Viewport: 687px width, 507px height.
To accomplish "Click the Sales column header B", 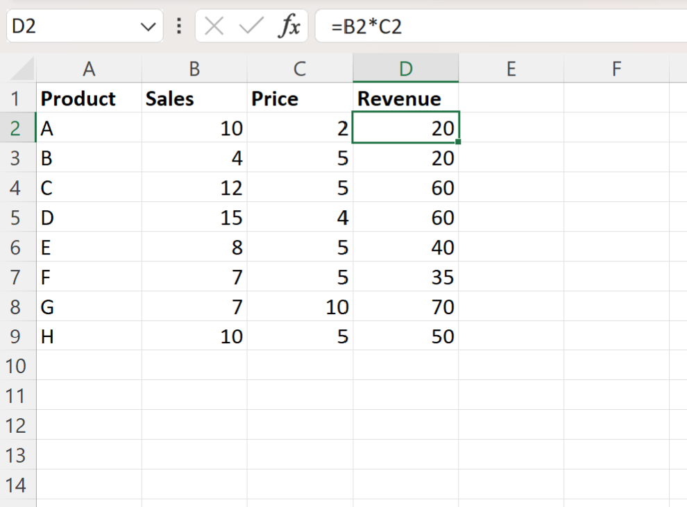I will coord(194,68).
